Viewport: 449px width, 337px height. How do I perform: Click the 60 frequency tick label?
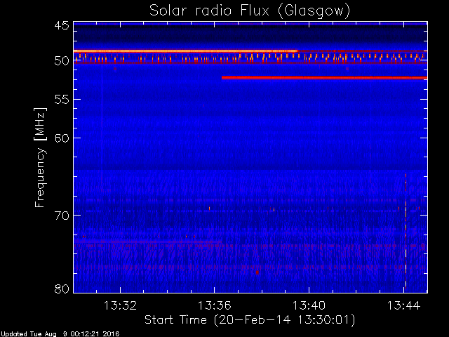coord(62,138)
